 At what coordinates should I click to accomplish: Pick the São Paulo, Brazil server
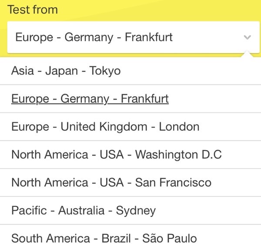104,239
